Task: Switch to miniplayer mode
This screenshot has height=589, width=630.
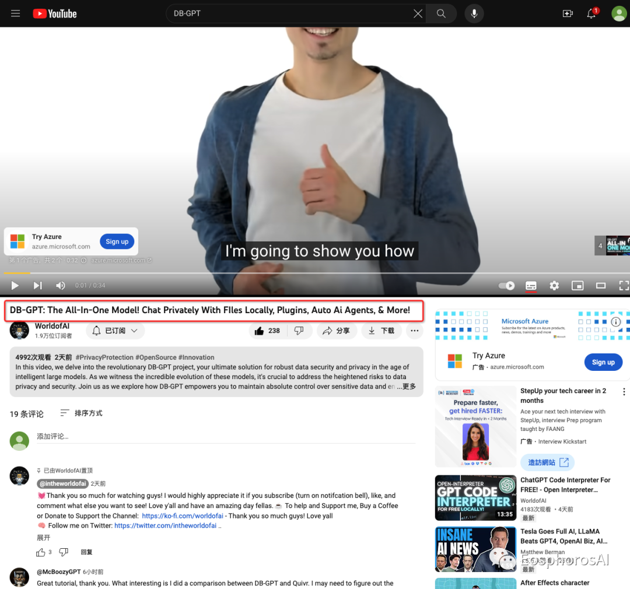Action: point(577,285)
